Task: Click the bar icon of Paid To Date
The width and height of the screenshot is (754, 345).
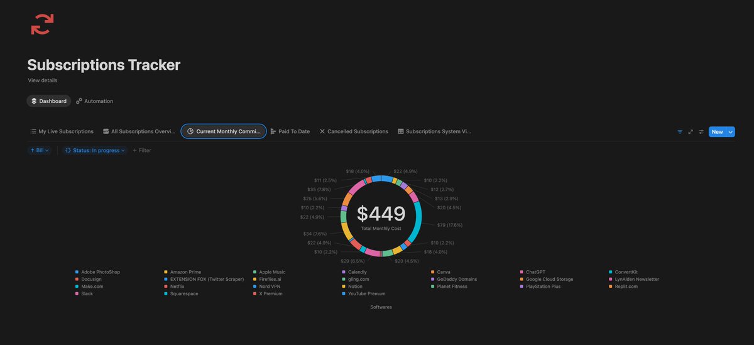Action: 273,131
